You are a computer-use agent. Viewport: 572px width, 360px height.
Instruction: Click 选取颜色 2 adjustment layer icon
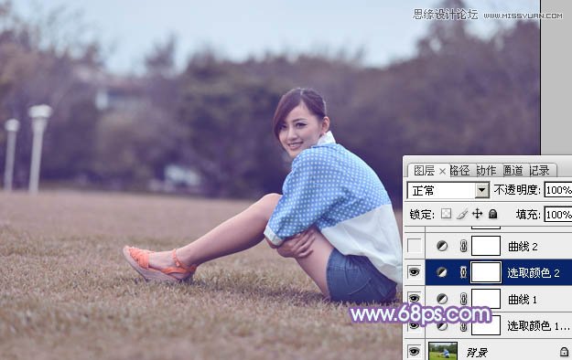click(442, 272)
